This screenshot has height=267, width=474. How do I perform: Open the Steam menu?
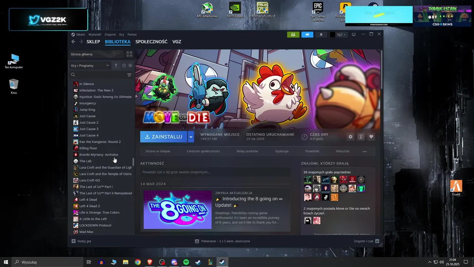click(80, 34)
